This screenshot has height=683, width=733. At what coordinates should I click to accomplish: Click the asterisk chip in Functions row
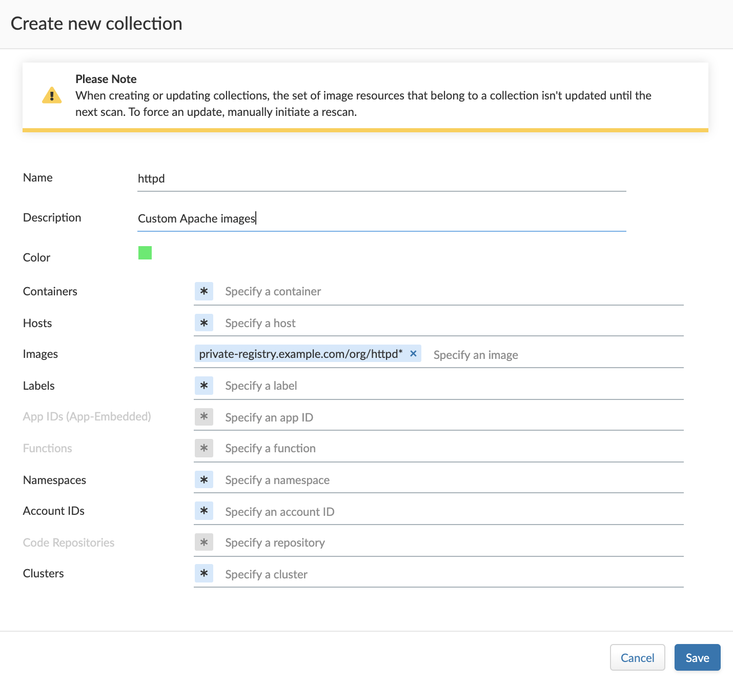click(204, 448)
